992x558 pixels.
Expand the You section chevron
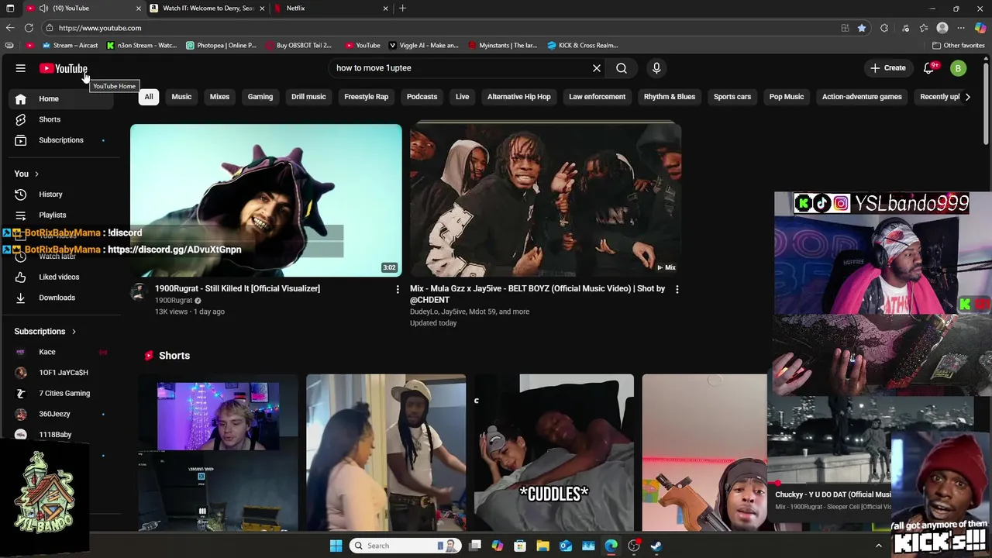pyautogui.click(x=36, y=174)
